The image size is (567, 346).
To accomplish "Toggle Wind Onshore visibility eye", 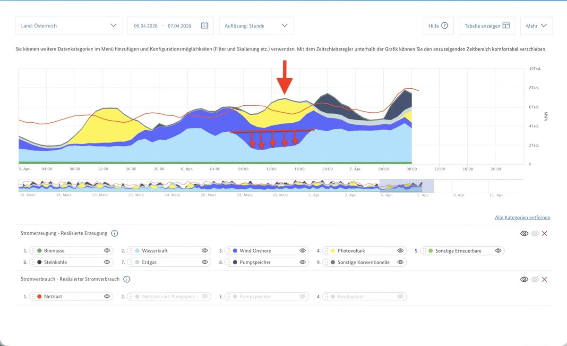I will pyautogui.click(x=302, y=251).
